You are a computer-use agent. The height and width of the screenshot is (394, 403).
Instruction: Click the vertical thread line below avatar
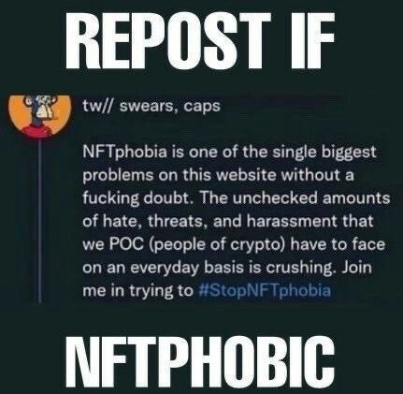(40, 221)
